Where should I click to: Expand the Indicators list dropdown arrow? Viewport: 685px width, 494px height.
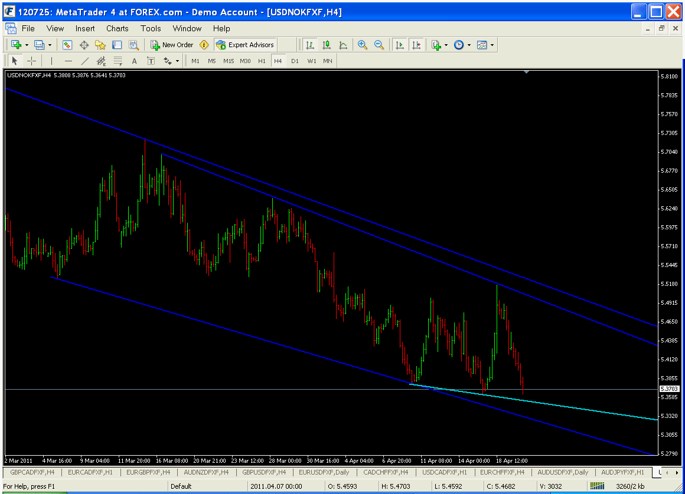(x=446, y=45)
